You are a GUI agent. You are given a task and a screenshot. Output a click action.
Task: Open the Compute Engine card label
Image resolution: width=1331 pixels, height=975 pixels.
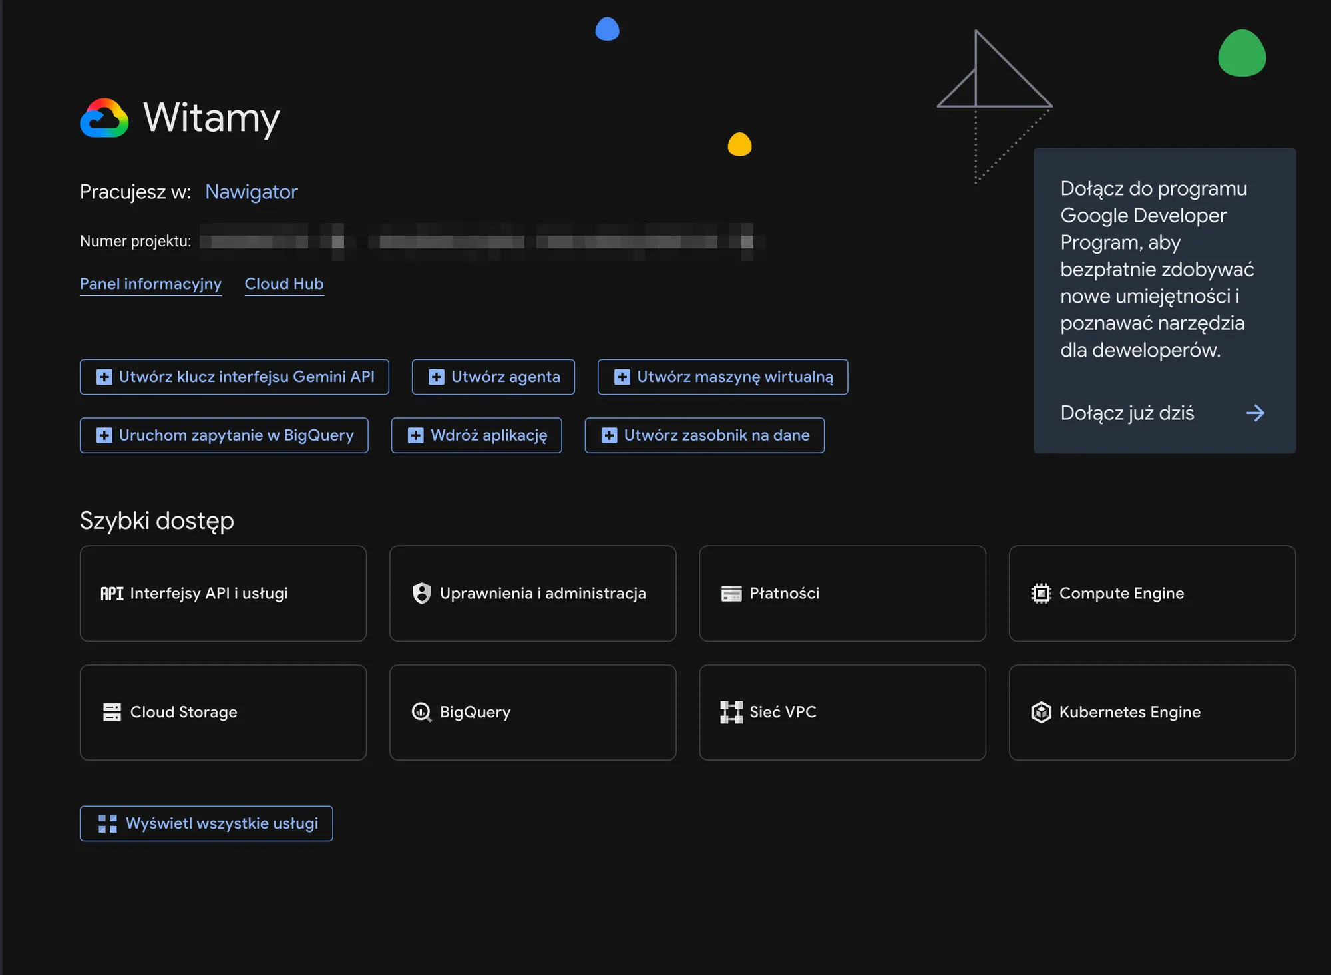click(1122, 594)
